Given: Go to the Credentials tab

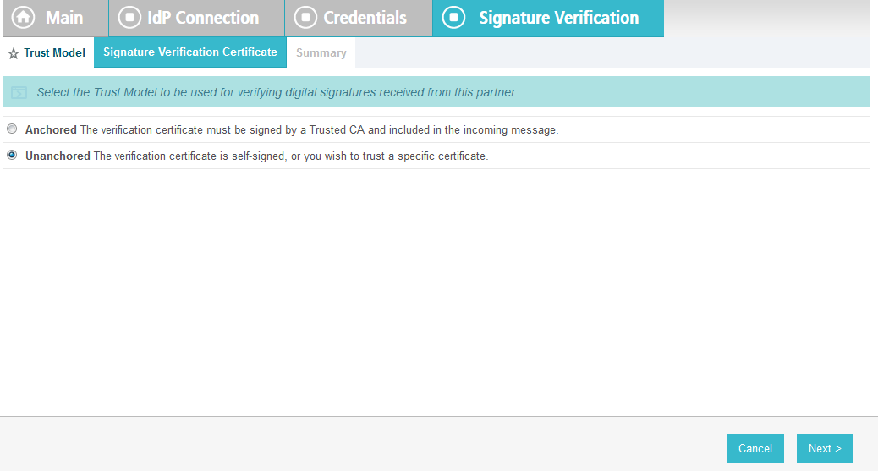Looking at the screenshot, I should [x=359, y=18].
